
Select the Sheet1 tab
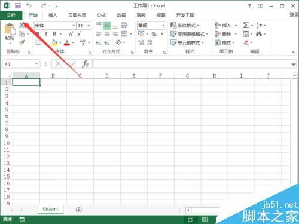coord(50,210)
